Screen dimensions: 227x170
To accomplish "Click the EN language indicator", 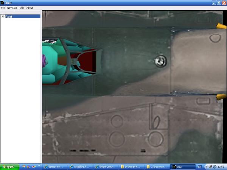I will pyautogui.click(x=199, y=167).
